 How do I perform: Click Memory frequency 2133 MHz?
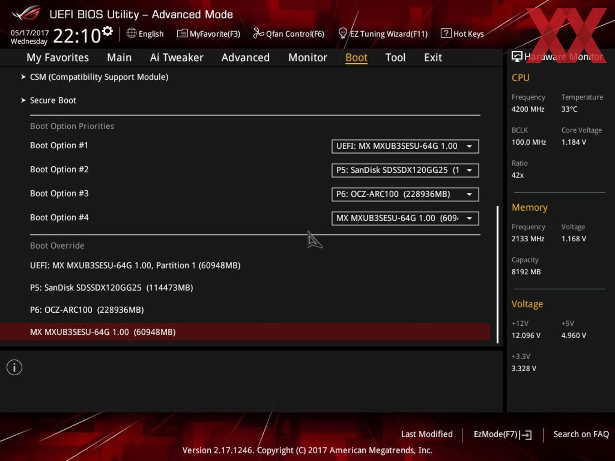[528, 239]
